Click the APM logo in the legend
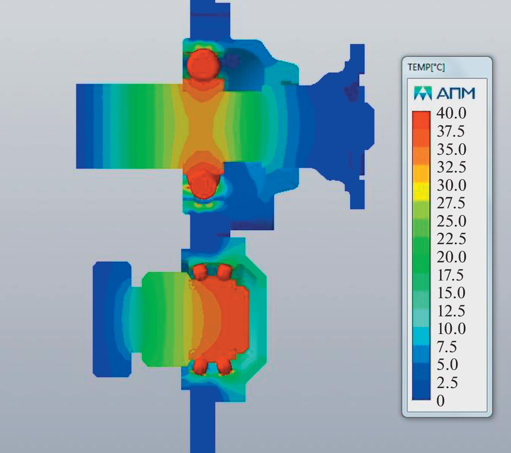Viewport: 511px width, 453px height. coord(445,94)
